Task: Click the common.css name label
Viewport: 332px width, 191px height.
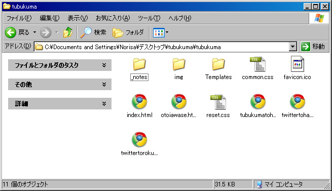Action: click(257, 77)
